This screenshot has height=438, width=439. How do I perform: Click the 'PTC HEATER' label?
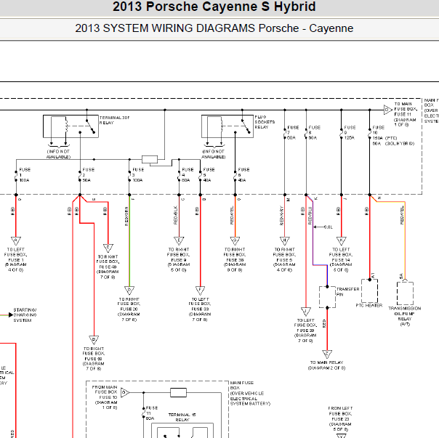pos(369,305)
